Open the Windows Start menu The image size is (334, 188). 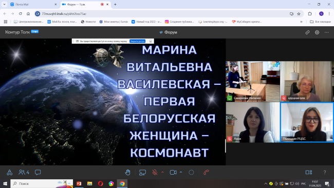click(x=5, y=183)
